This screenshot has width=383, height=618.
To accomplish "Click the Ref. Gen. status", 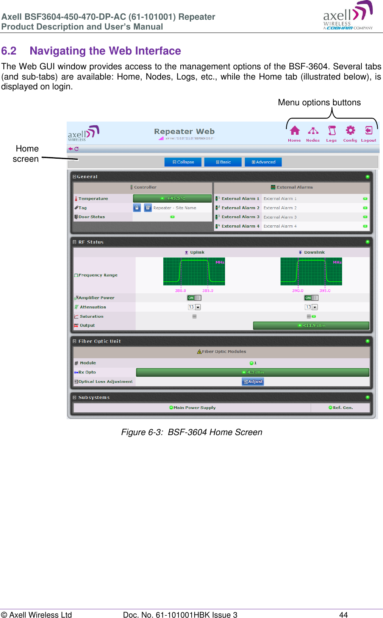I will [341, 408].
